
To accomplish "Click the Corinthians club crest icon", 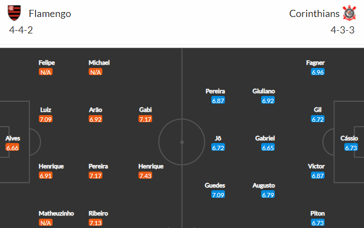I will pyautogui.click(x=349, y=13).
